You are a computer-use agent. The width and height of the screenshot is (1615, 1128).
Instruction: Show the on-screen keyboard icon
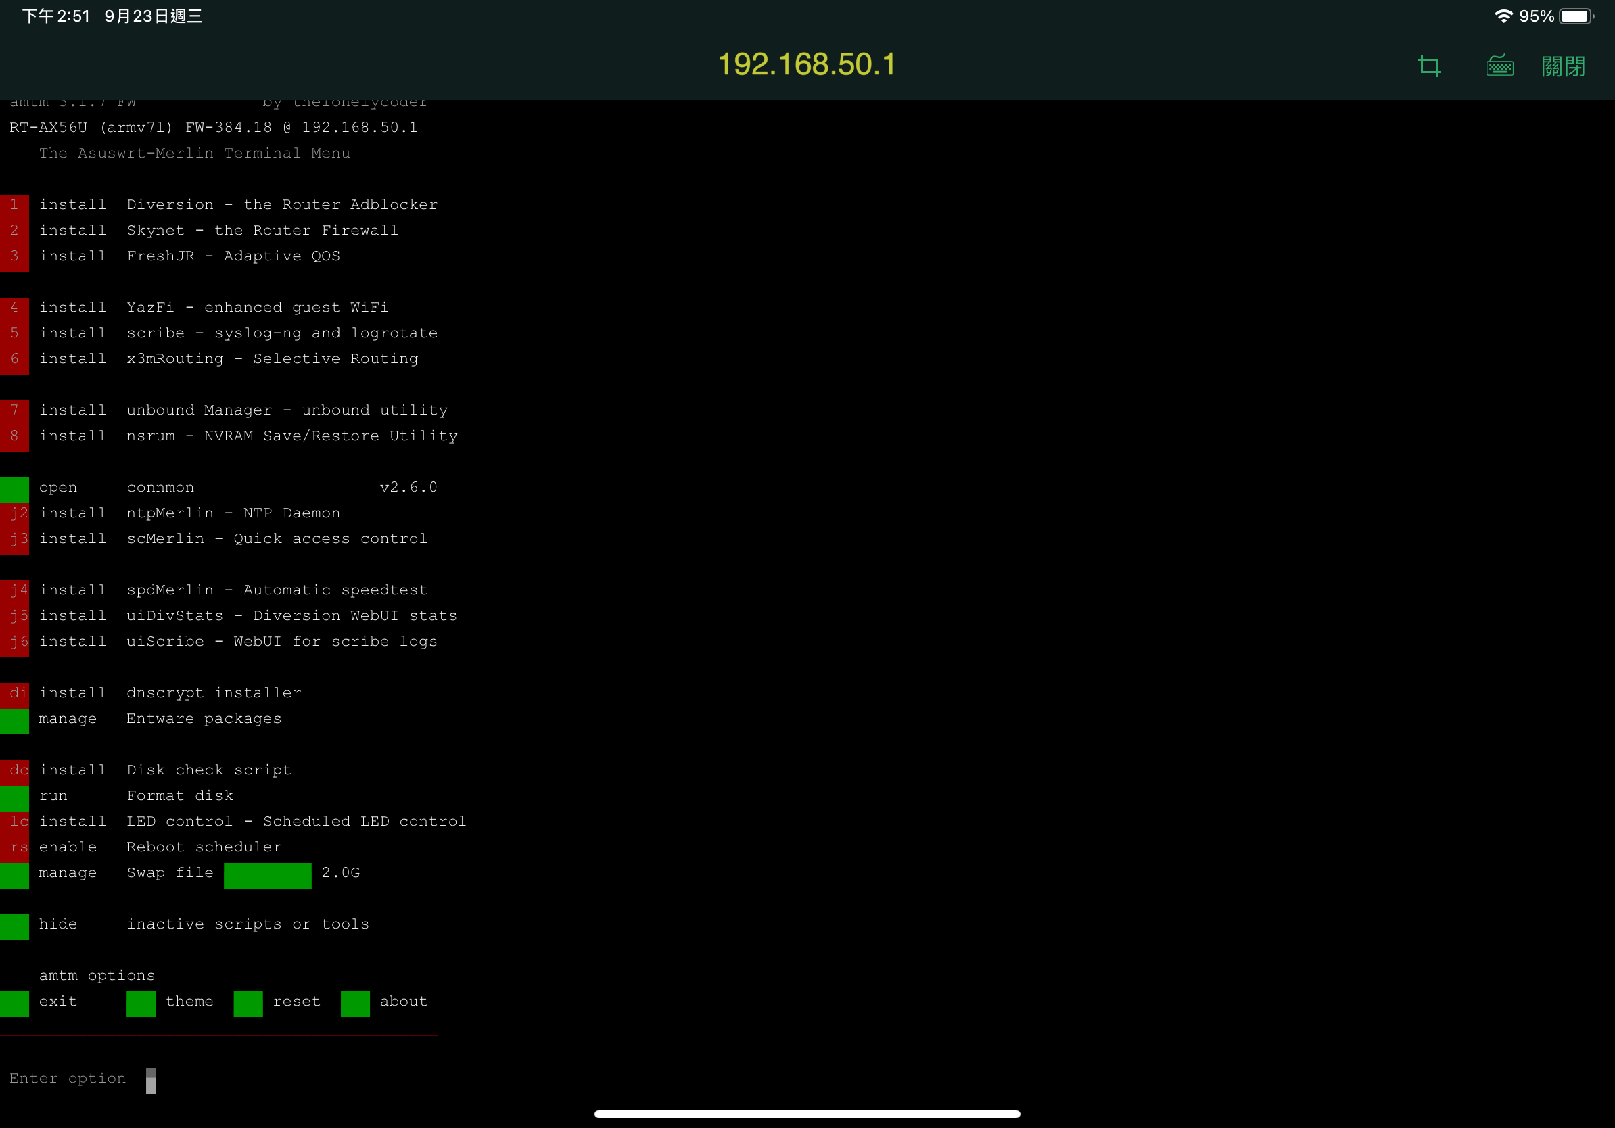pyautogui.click(x=1499, y=66)
